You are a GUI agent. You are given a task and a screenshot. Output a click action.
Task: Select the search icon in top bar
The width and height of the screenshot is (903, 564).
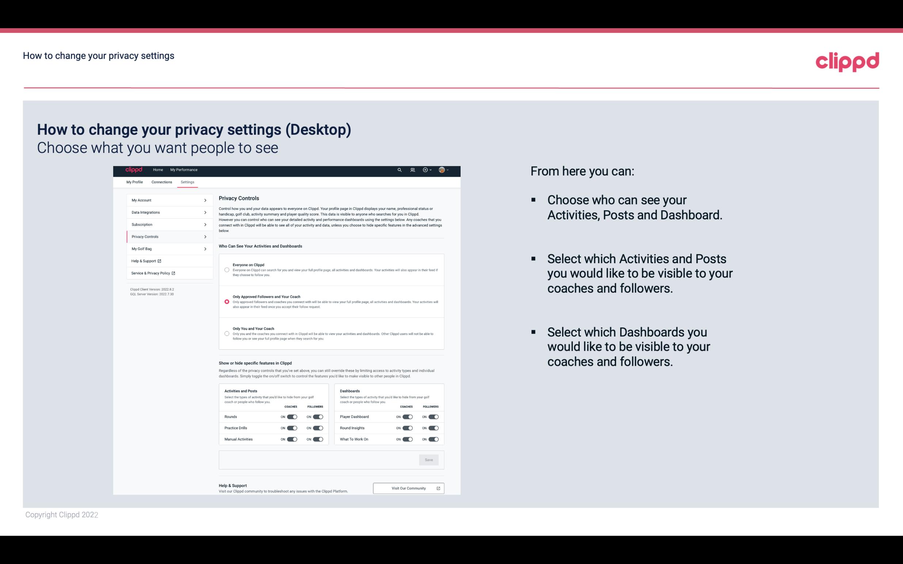399,170
